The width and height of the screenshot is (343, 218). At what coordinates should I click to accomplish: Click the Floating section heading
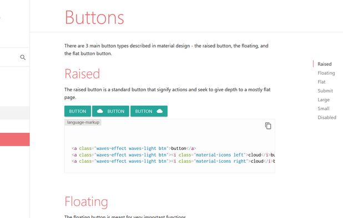(86, 201)
